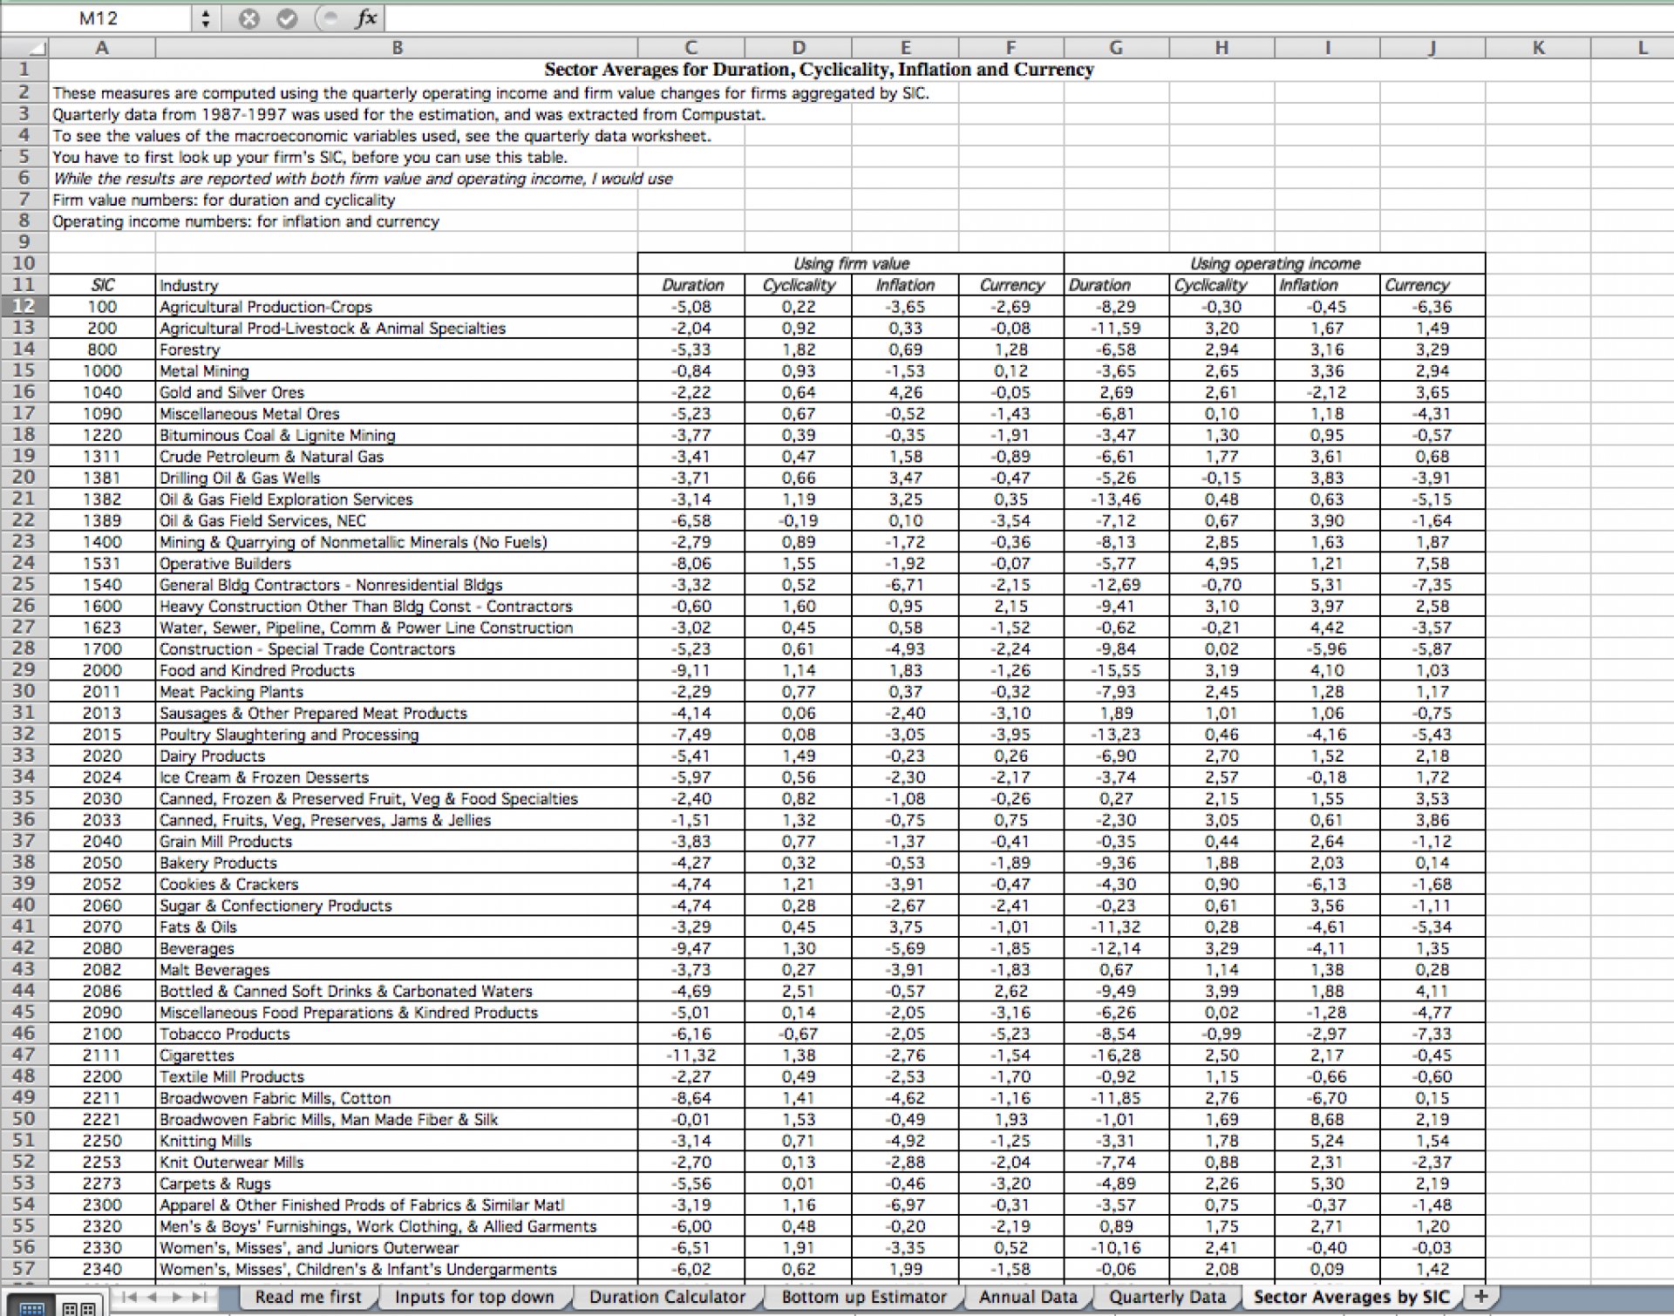This screenshot has width=1674, height=1316.
Task: Click the 'Beverages' cell in row 42
Action: (x=397, y=948)
